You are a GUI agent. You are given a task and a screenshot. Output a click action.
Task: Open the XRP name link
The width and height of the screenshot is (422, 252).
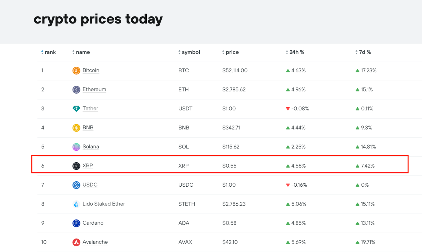coord(88,166)
